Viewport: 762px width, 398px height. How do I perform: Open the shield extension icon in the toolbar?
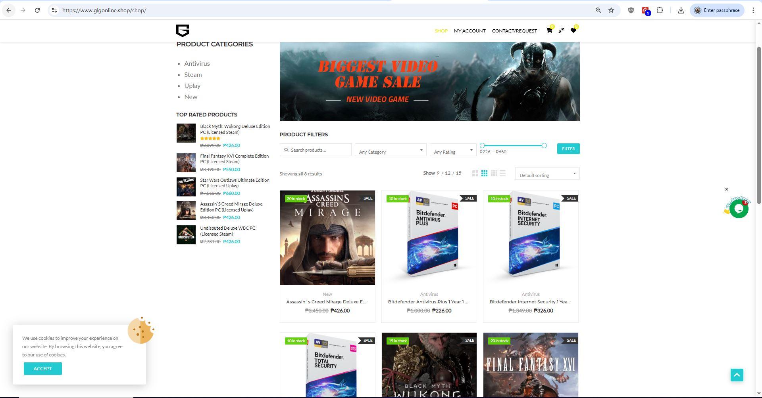tap(631, 10)
